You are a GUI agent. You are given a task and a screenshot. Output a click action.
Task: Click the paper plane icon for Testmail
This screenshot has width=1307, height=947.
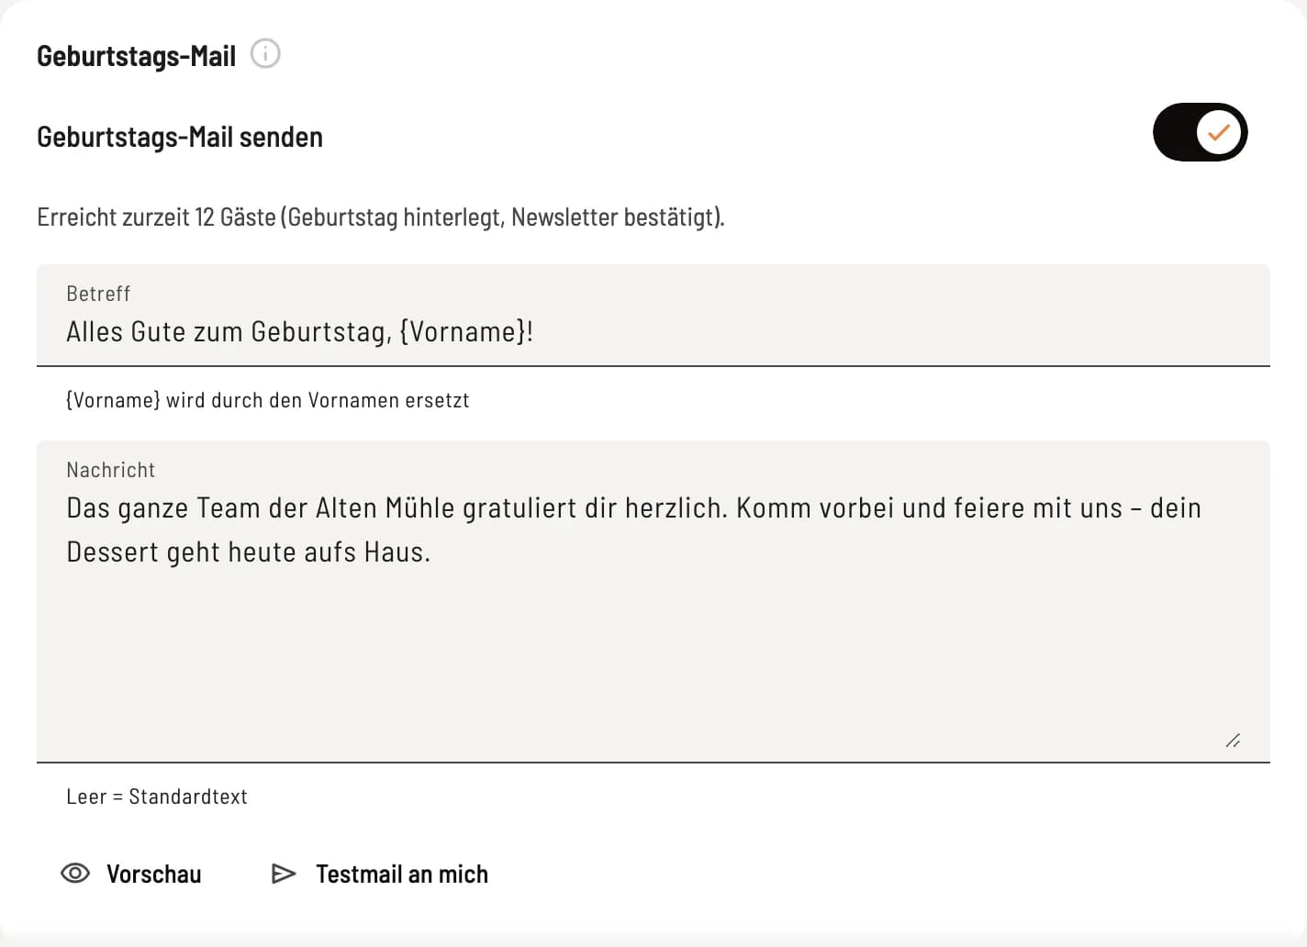click(284, 874)
